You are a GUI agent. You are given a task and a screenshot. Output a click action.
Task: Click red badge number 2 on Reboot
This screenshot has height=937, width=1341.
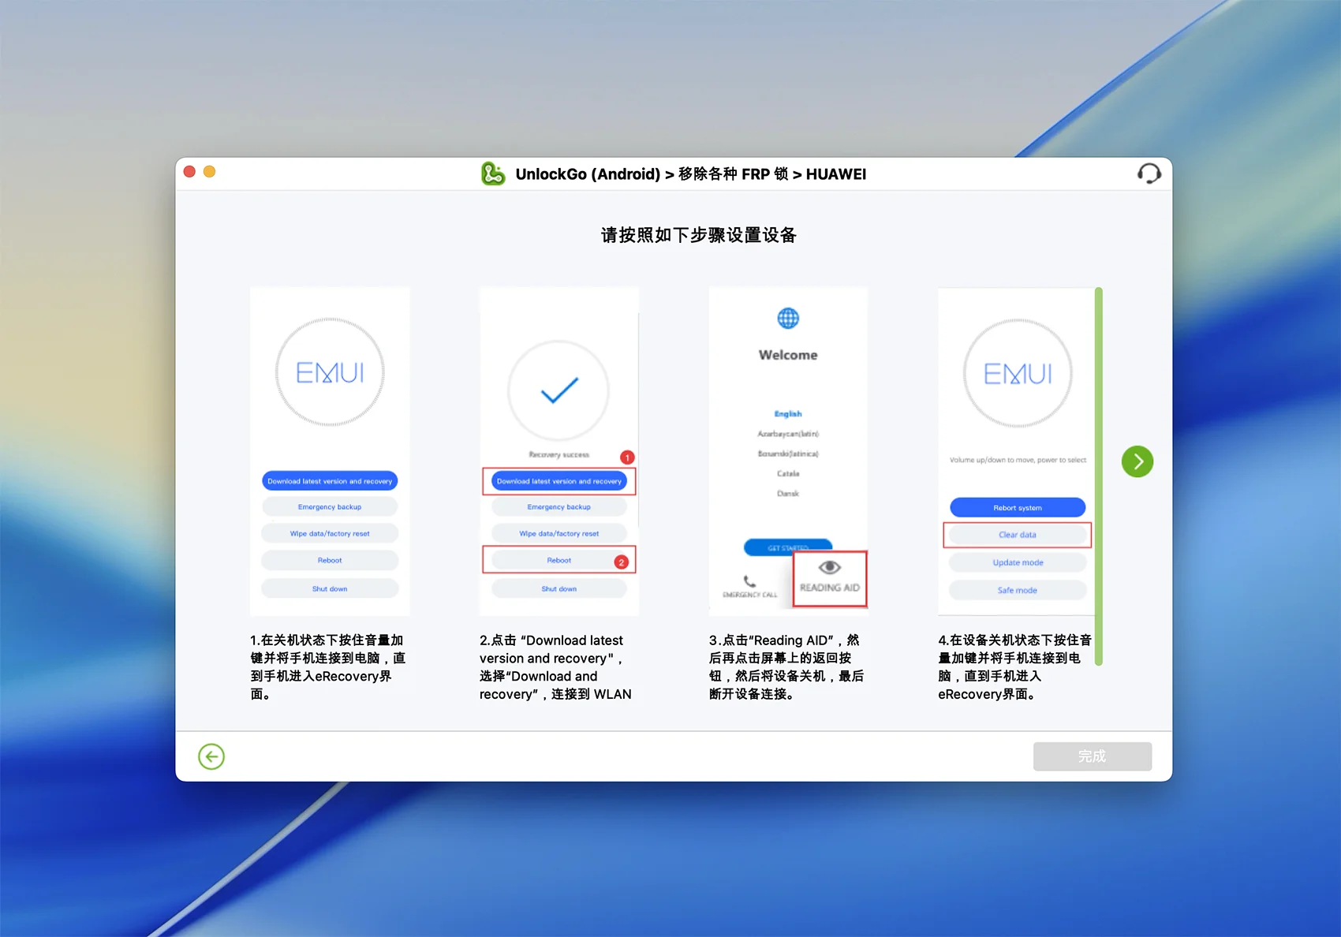click(x=622, y=562)
